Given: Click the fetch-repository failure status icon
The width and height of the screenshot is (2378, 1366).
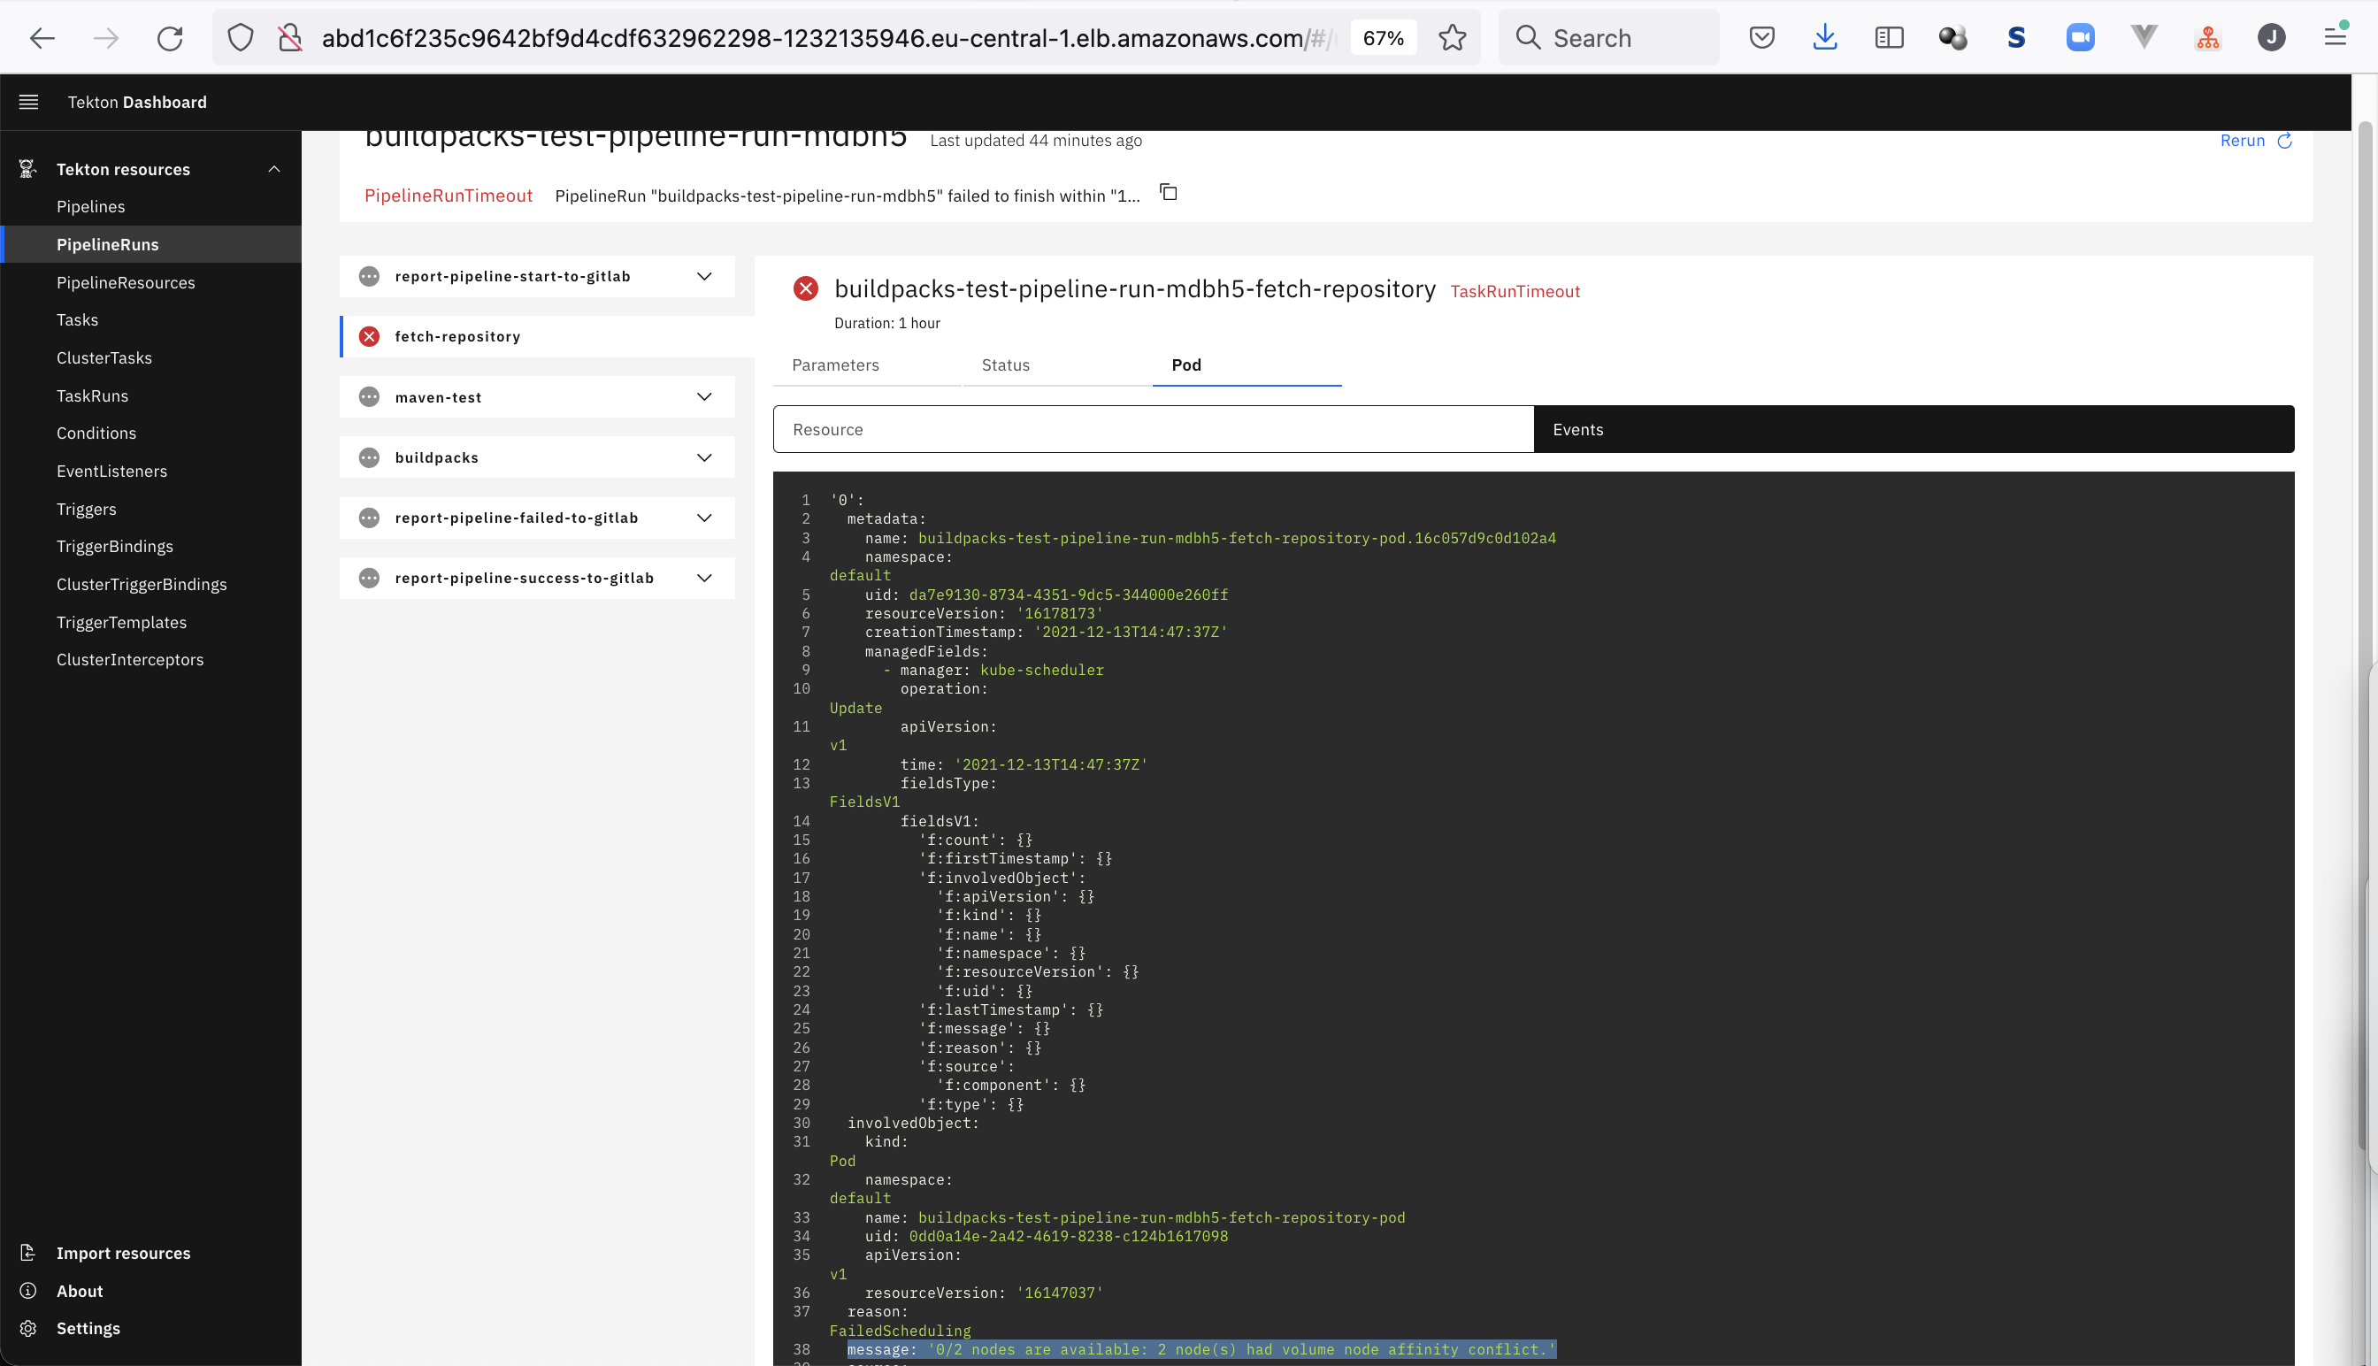Looking at the screenshot, I should pyautogui.click(x=369, y=335).
